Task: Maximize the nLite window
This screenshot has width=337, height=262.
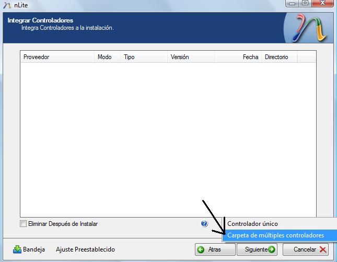Action: (x=305, y=4)
